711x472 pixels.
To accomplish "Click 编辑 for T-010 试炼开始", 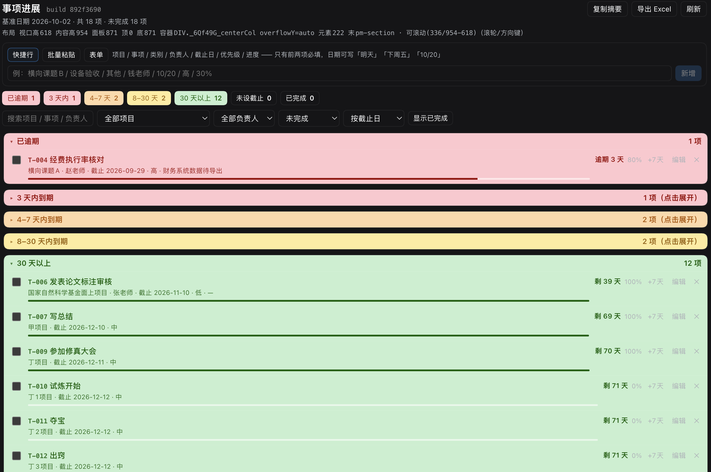I will point(679,386).
